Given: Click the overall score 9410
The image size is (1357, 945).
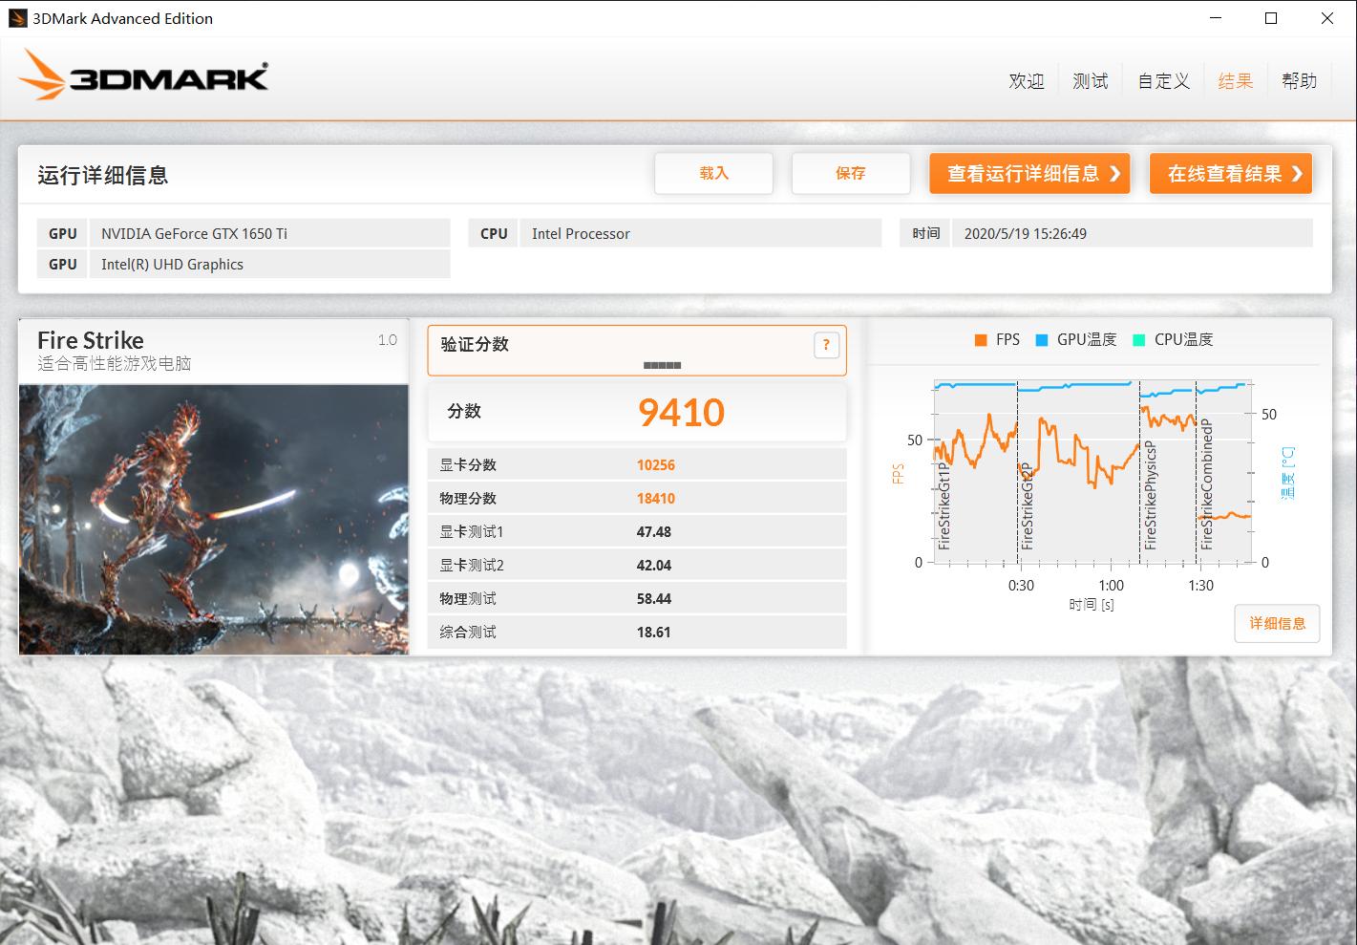Looking at the screenshot, I should coord(681,413).
